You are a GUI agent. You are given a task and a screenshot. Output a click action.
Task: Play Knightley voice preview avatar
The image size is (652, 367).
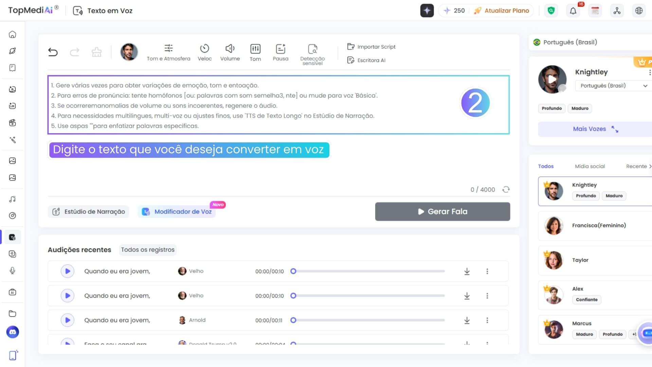point(552,79)
